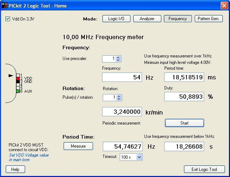
Task: Click rotation field showing 3,240000
Action: tap(122, 112)
